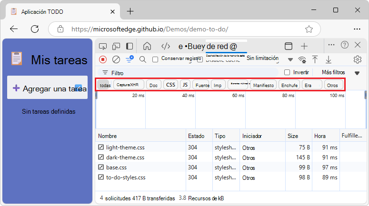Viewport: 369px width, 206px height.
Task: Open Network settings gear icon
Action: [358, 59]
